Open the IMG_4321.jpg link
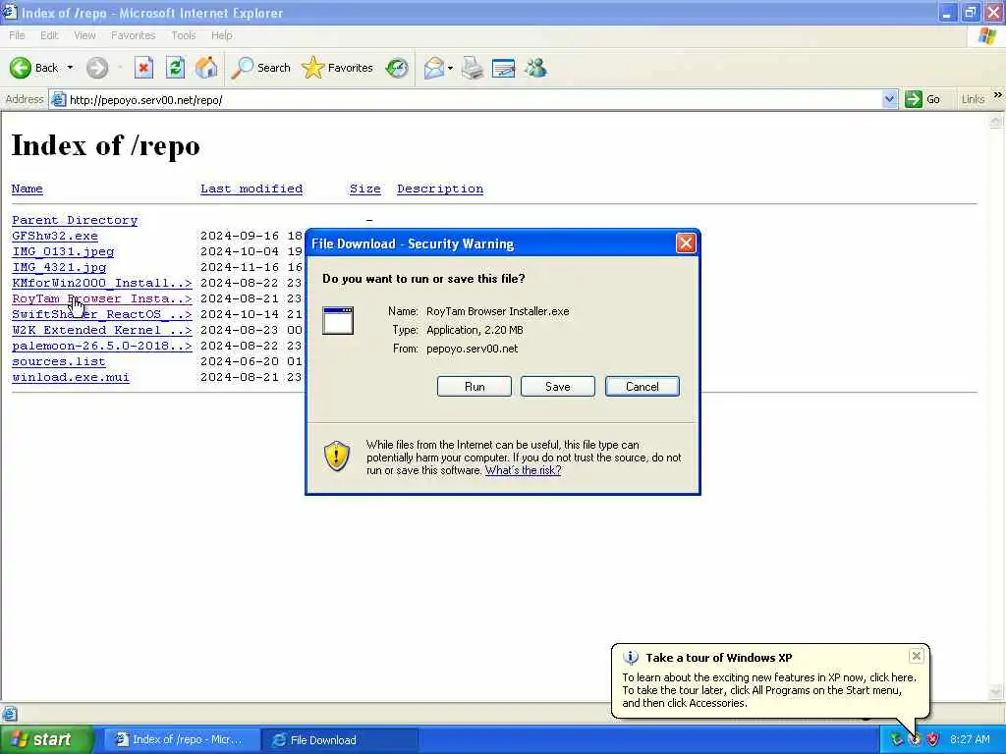The width and height of the screenshot is (1006, 754). [x=59, y=267]
